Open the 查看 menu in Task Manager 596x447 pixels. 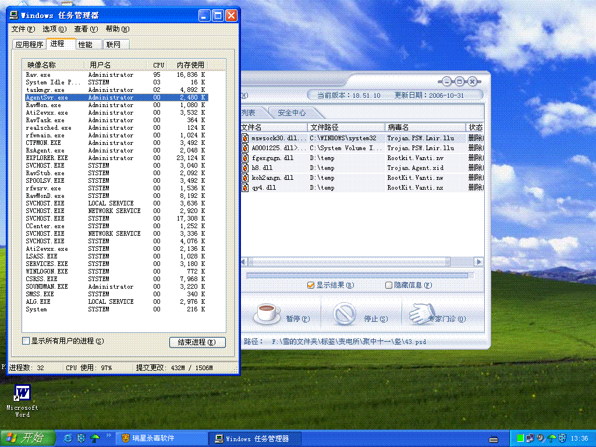86,29
